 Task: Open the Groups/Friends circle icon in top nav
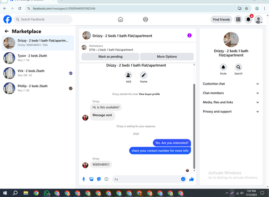pos(145,19)
